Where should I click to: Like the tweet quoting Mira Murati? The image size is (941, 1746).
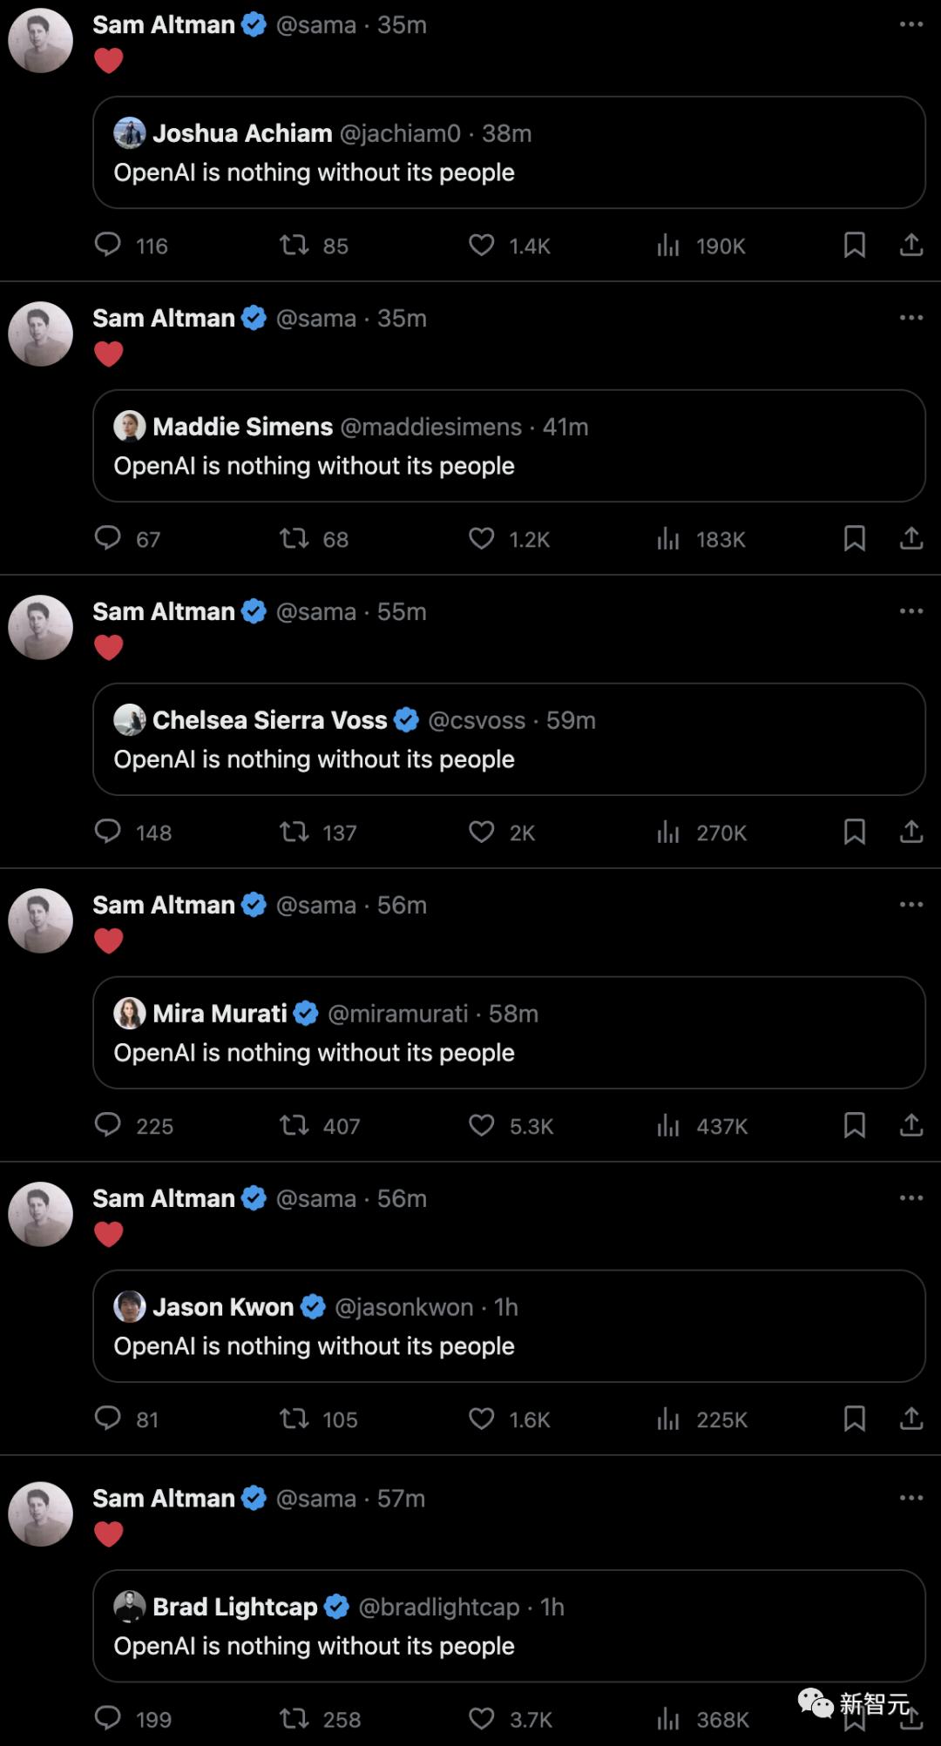pos(481,1126)
